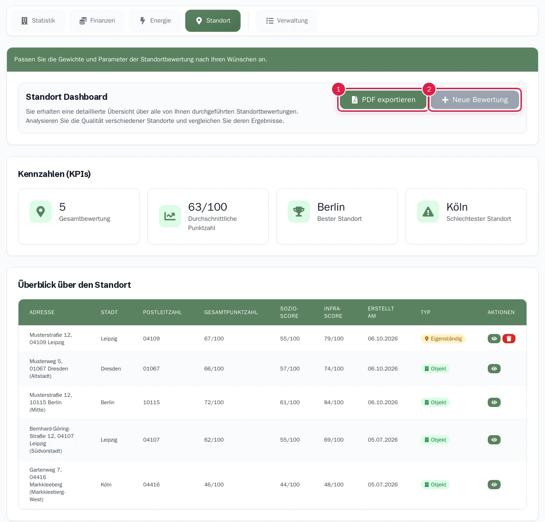The width and height of the screenshot is (545, 522).
Task: Click the 44/100 sozio score
Action: click(290, 485)
